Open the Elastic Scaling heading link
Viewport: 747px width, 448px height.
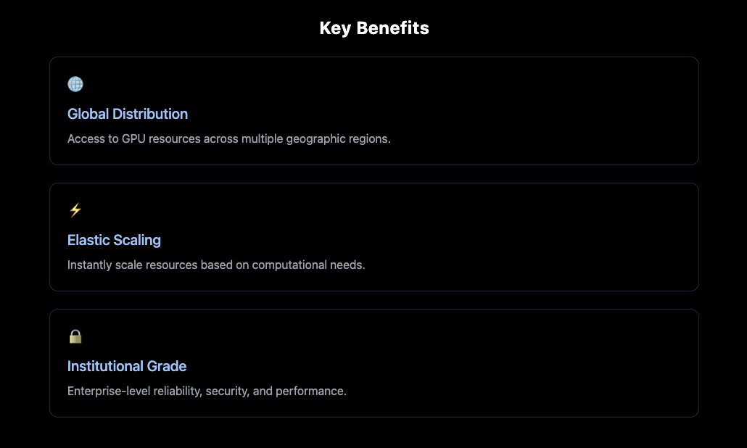pyautogui.click(x=114, y=240)
